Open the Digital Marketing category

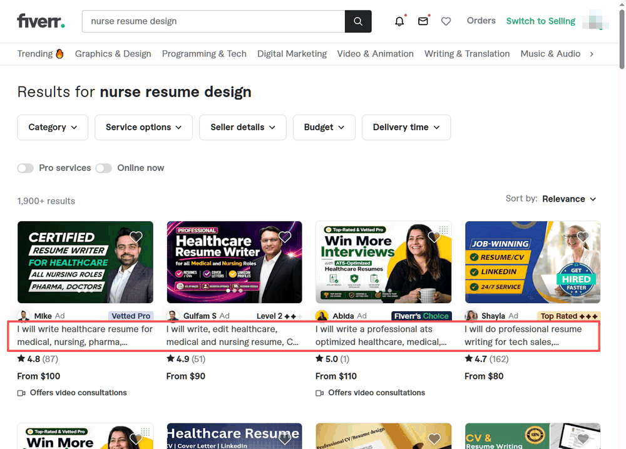(x=292, y=53)
